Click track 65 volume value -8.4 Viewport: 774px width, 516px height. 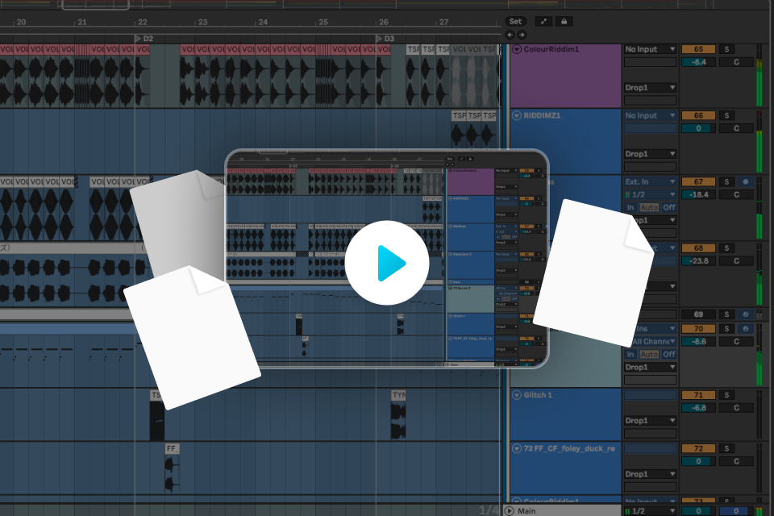[x=698, y=62]
